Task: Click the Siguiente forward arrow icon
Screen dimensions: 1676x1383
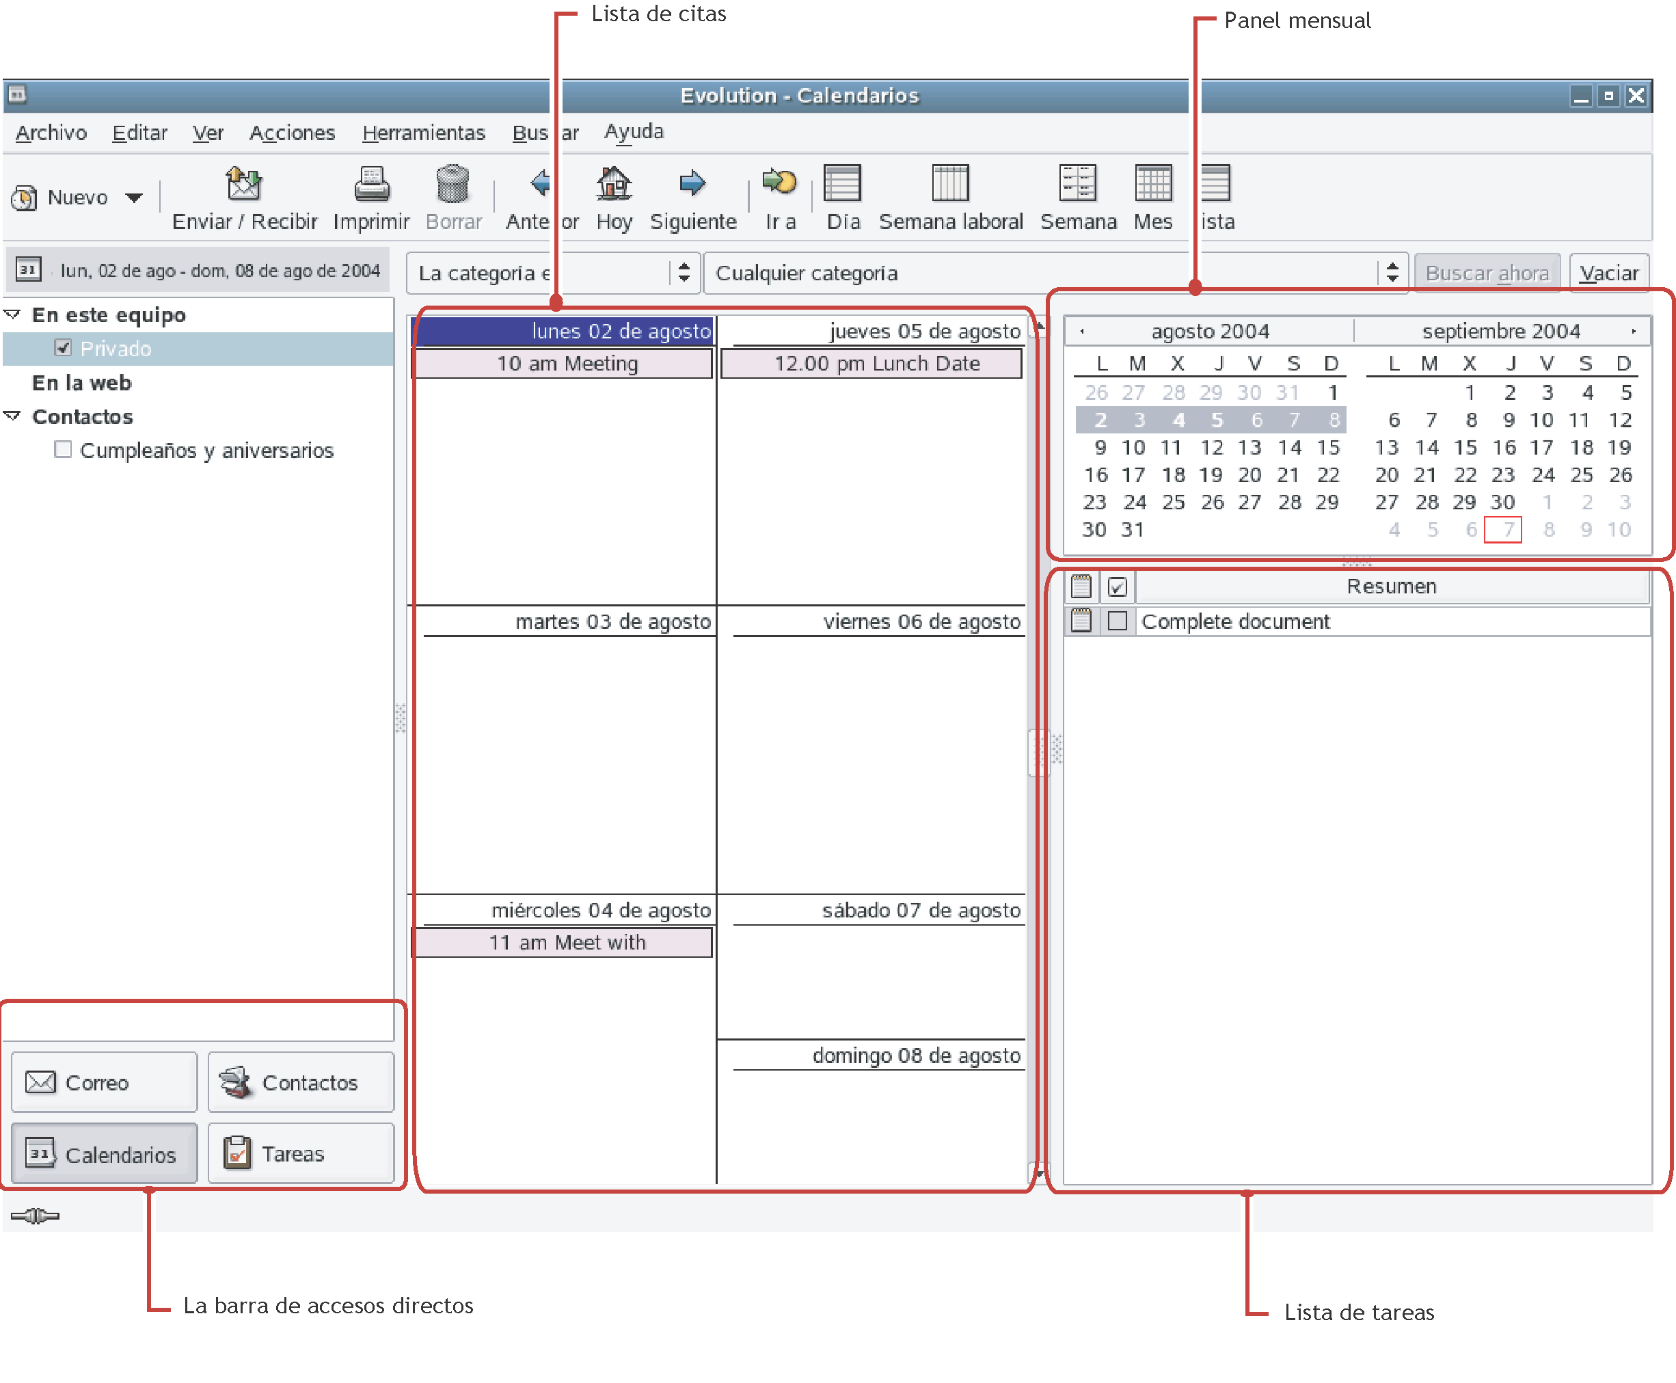Action: [692, 184]
